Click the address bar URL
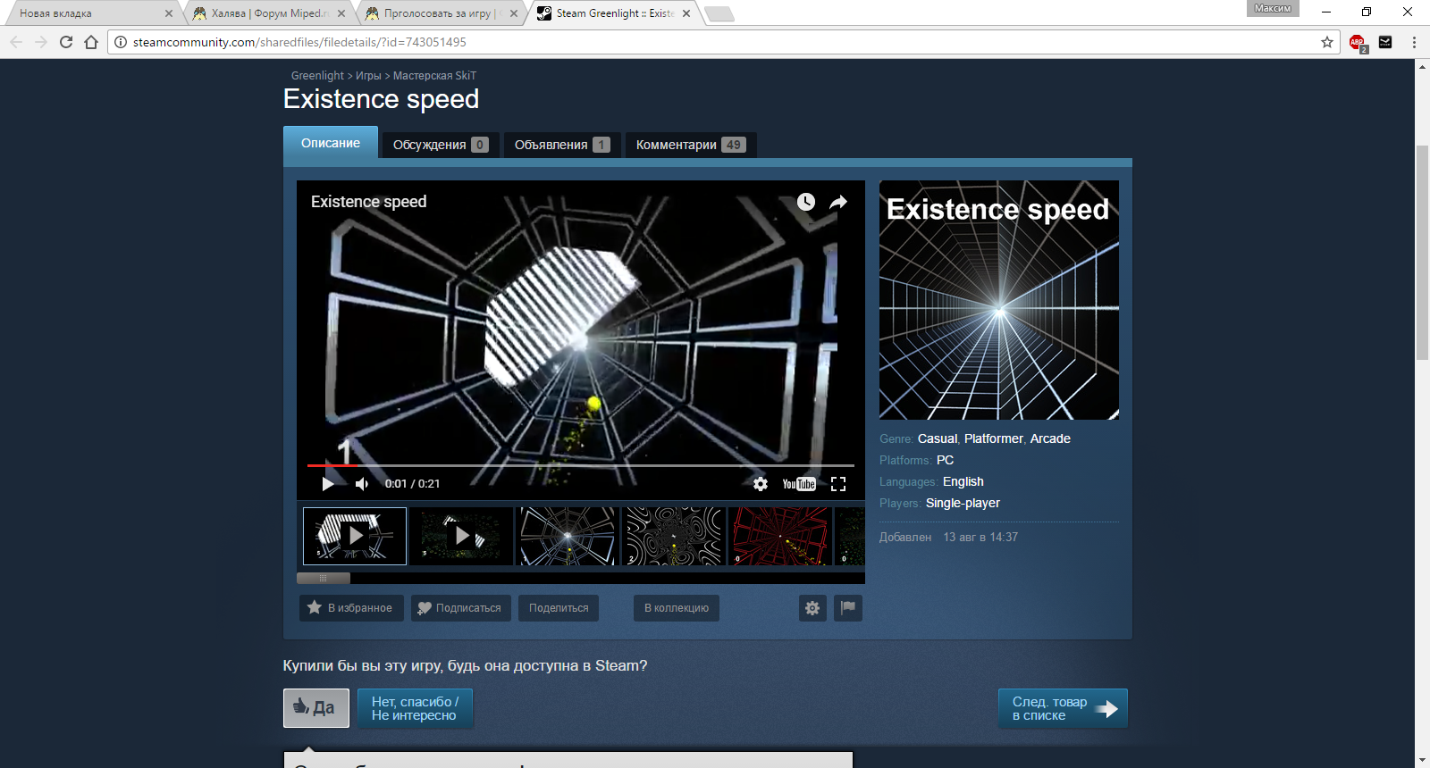The width and height of the screenshot is (1430, 768). click(299, 42)
